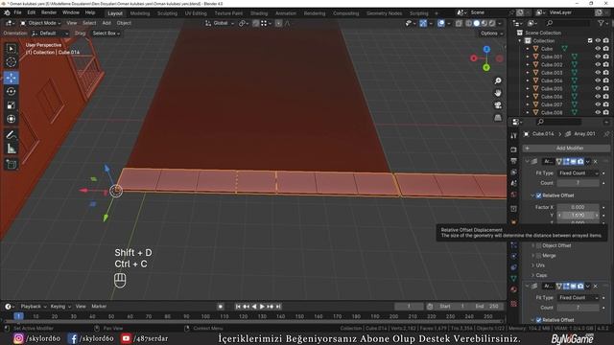Uncheck first Relative Offset checkbox
The width and height of the screenshot is (614, 345).
[x=538, y=195]
